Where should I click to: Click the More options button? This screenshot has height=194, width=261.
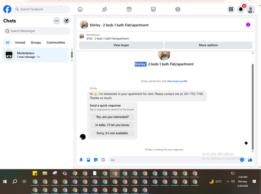pos(208,45)
